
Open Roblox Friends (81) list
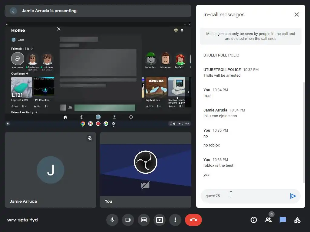22,49
